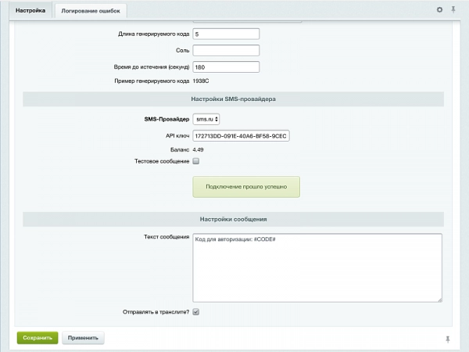The width and height of the screenshot is (469, 352).
Task: Click the Сохранить button
Action: 38,338
